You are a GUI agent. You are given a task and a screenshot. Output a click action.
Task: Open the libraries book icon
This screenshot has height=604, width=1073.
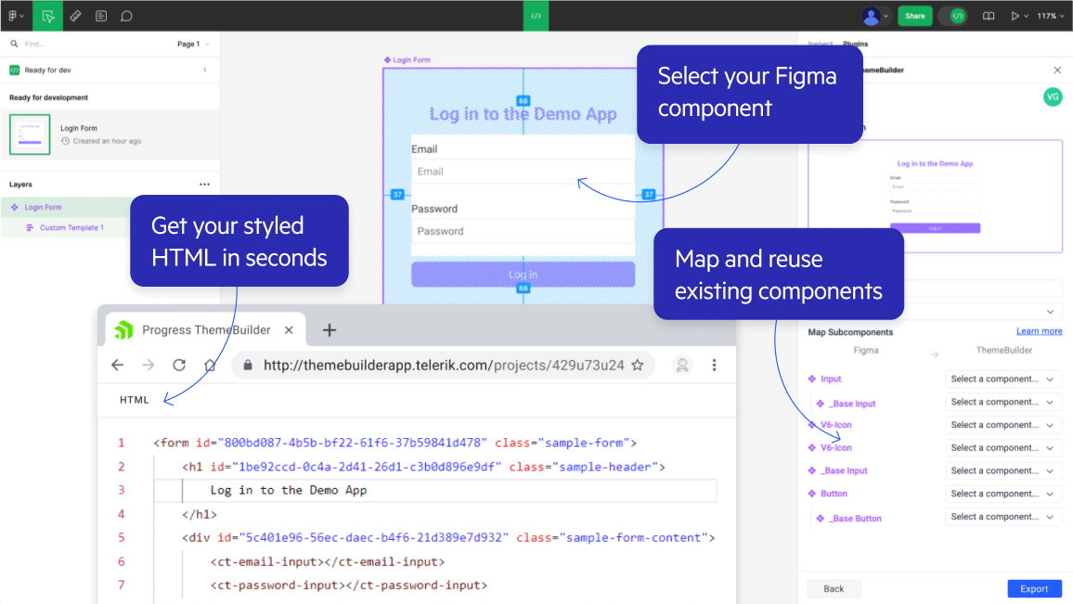(x=989, y=16)
